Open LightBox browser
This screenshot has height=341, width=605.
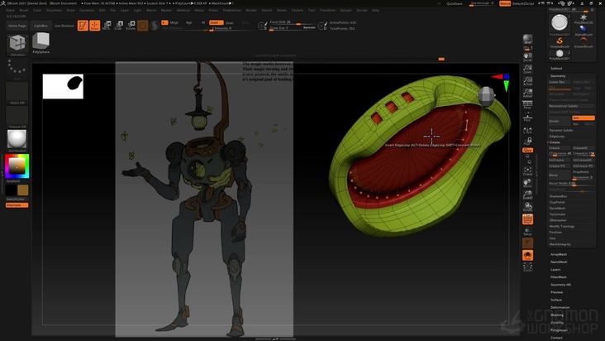point(40,26)
